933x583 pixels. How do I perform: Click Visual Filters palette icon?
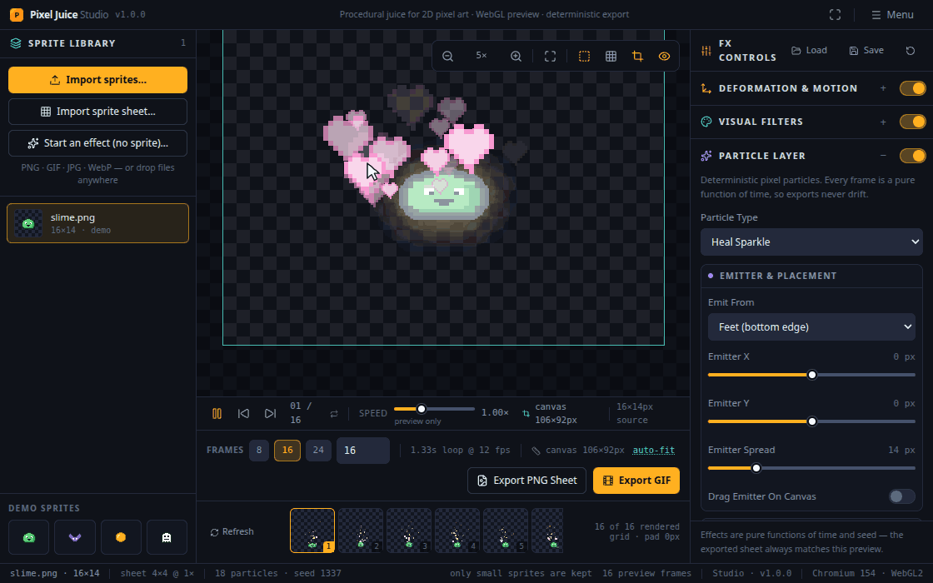[706, 122]
